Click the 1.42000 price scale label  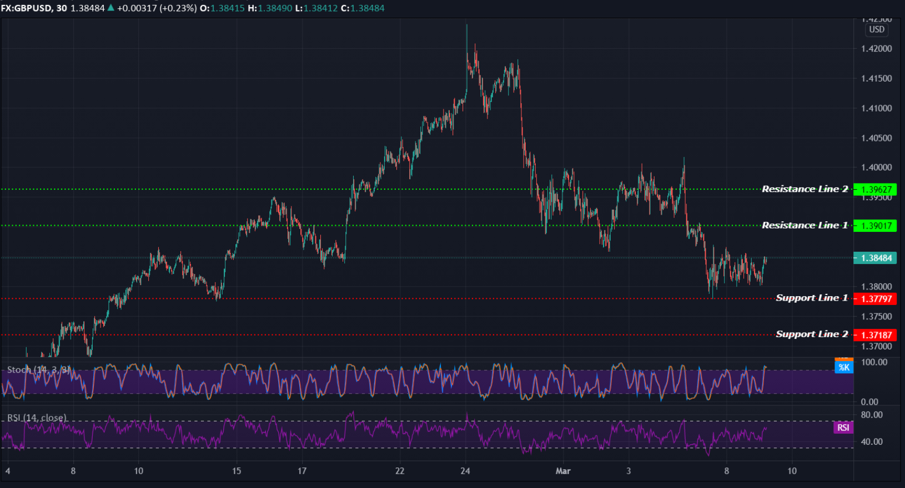tap(877, 49)
